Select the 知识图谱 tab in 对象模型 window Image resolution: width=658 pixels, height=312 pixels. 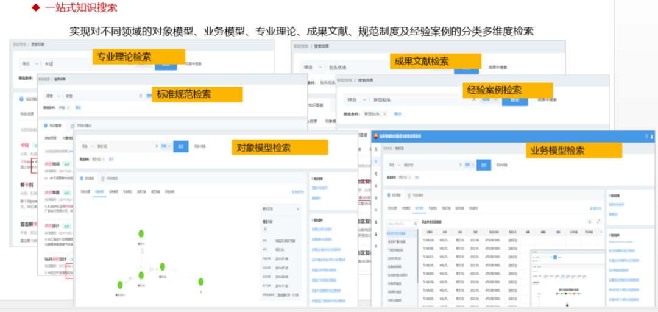pyautogui.click(x=88, y=178)
